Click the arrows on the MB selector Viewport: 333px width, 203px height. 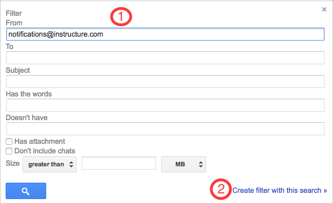click(201, 164)
